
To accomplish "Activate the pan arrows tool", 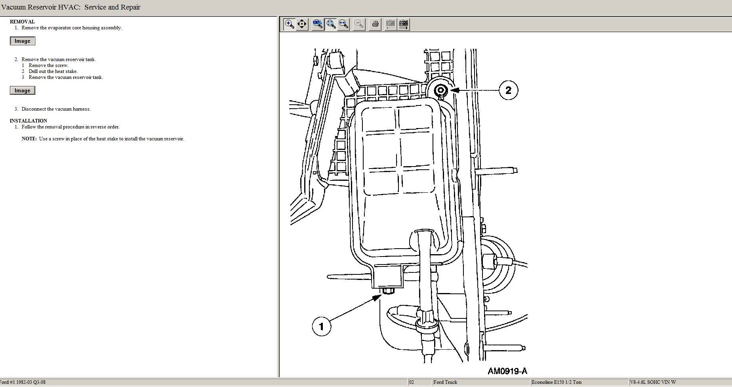I will pos(302,24).
